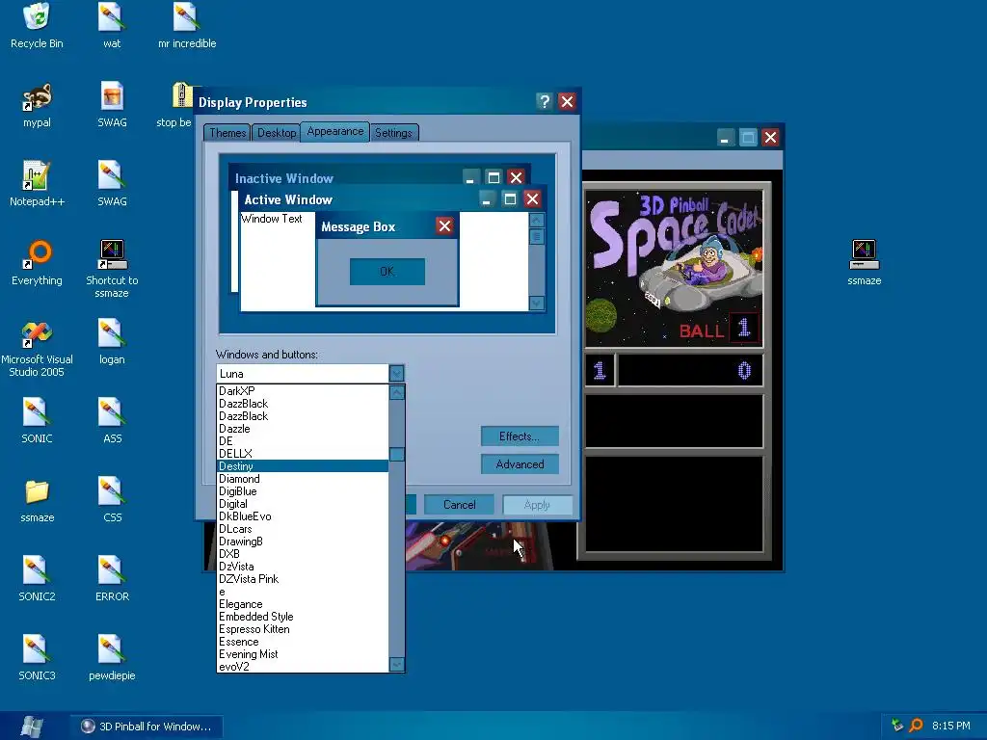
Task: Click the style list scrollbar thumb
Action: [396, 455]
